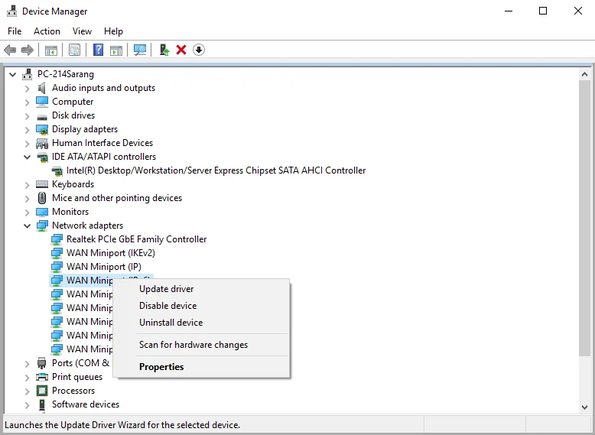Select the Ports (COM & category
The image size is (595, 435).
(81, 363)
